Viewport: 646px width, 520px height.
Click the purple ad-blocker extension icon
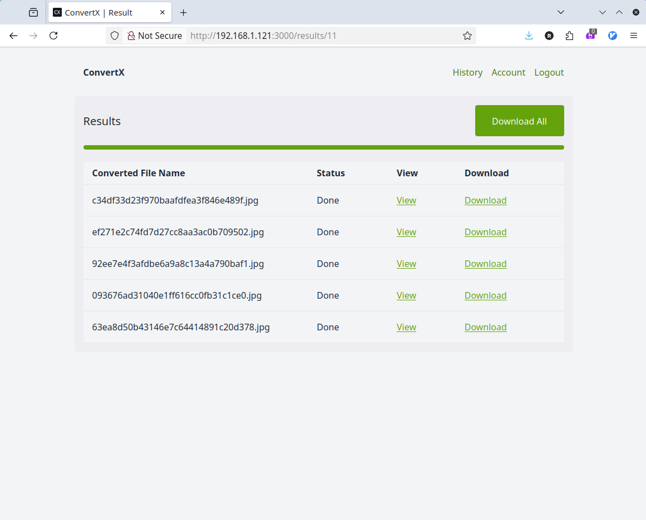(590, 35)
